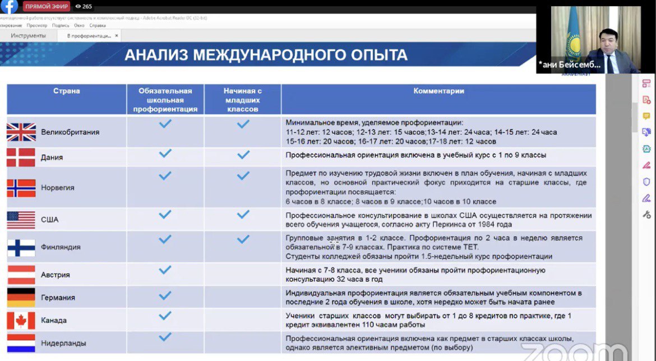
Task: Close the 'В профориентаци...' document tab
Action: (x=116, y=35)
